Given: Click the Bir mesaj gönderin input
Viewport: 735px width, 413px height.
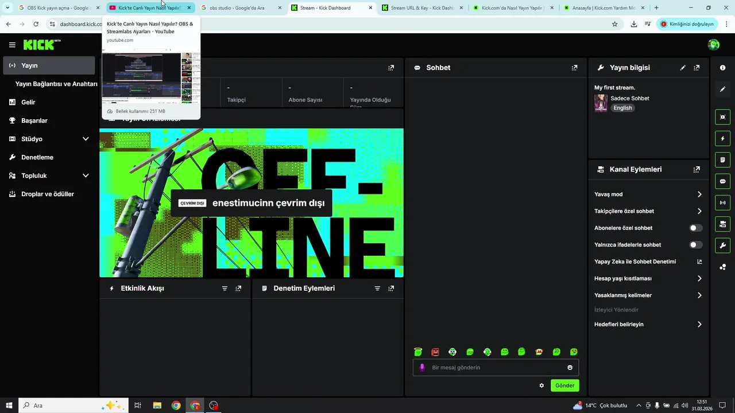Looking at the screenshot, I should (x=496, y=368).
